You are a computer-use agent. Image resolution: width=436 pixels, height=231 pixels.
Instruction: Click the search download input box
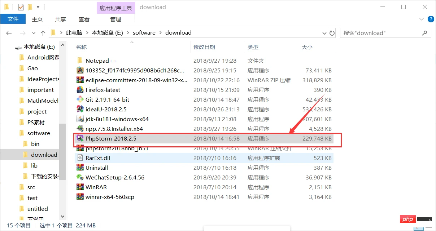click(382, 33)
